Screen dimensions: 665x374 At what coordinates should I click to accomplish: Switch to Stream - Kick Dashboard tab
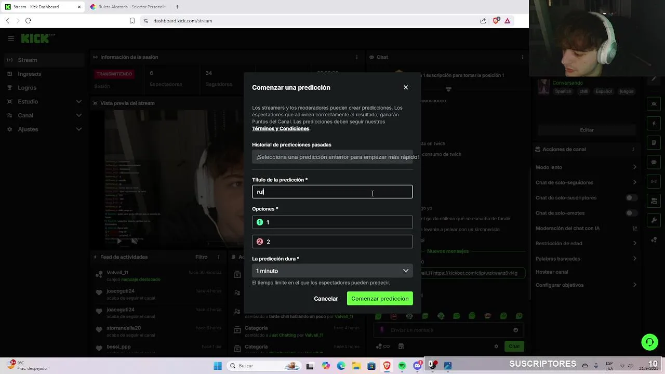[x=43, y=7]
